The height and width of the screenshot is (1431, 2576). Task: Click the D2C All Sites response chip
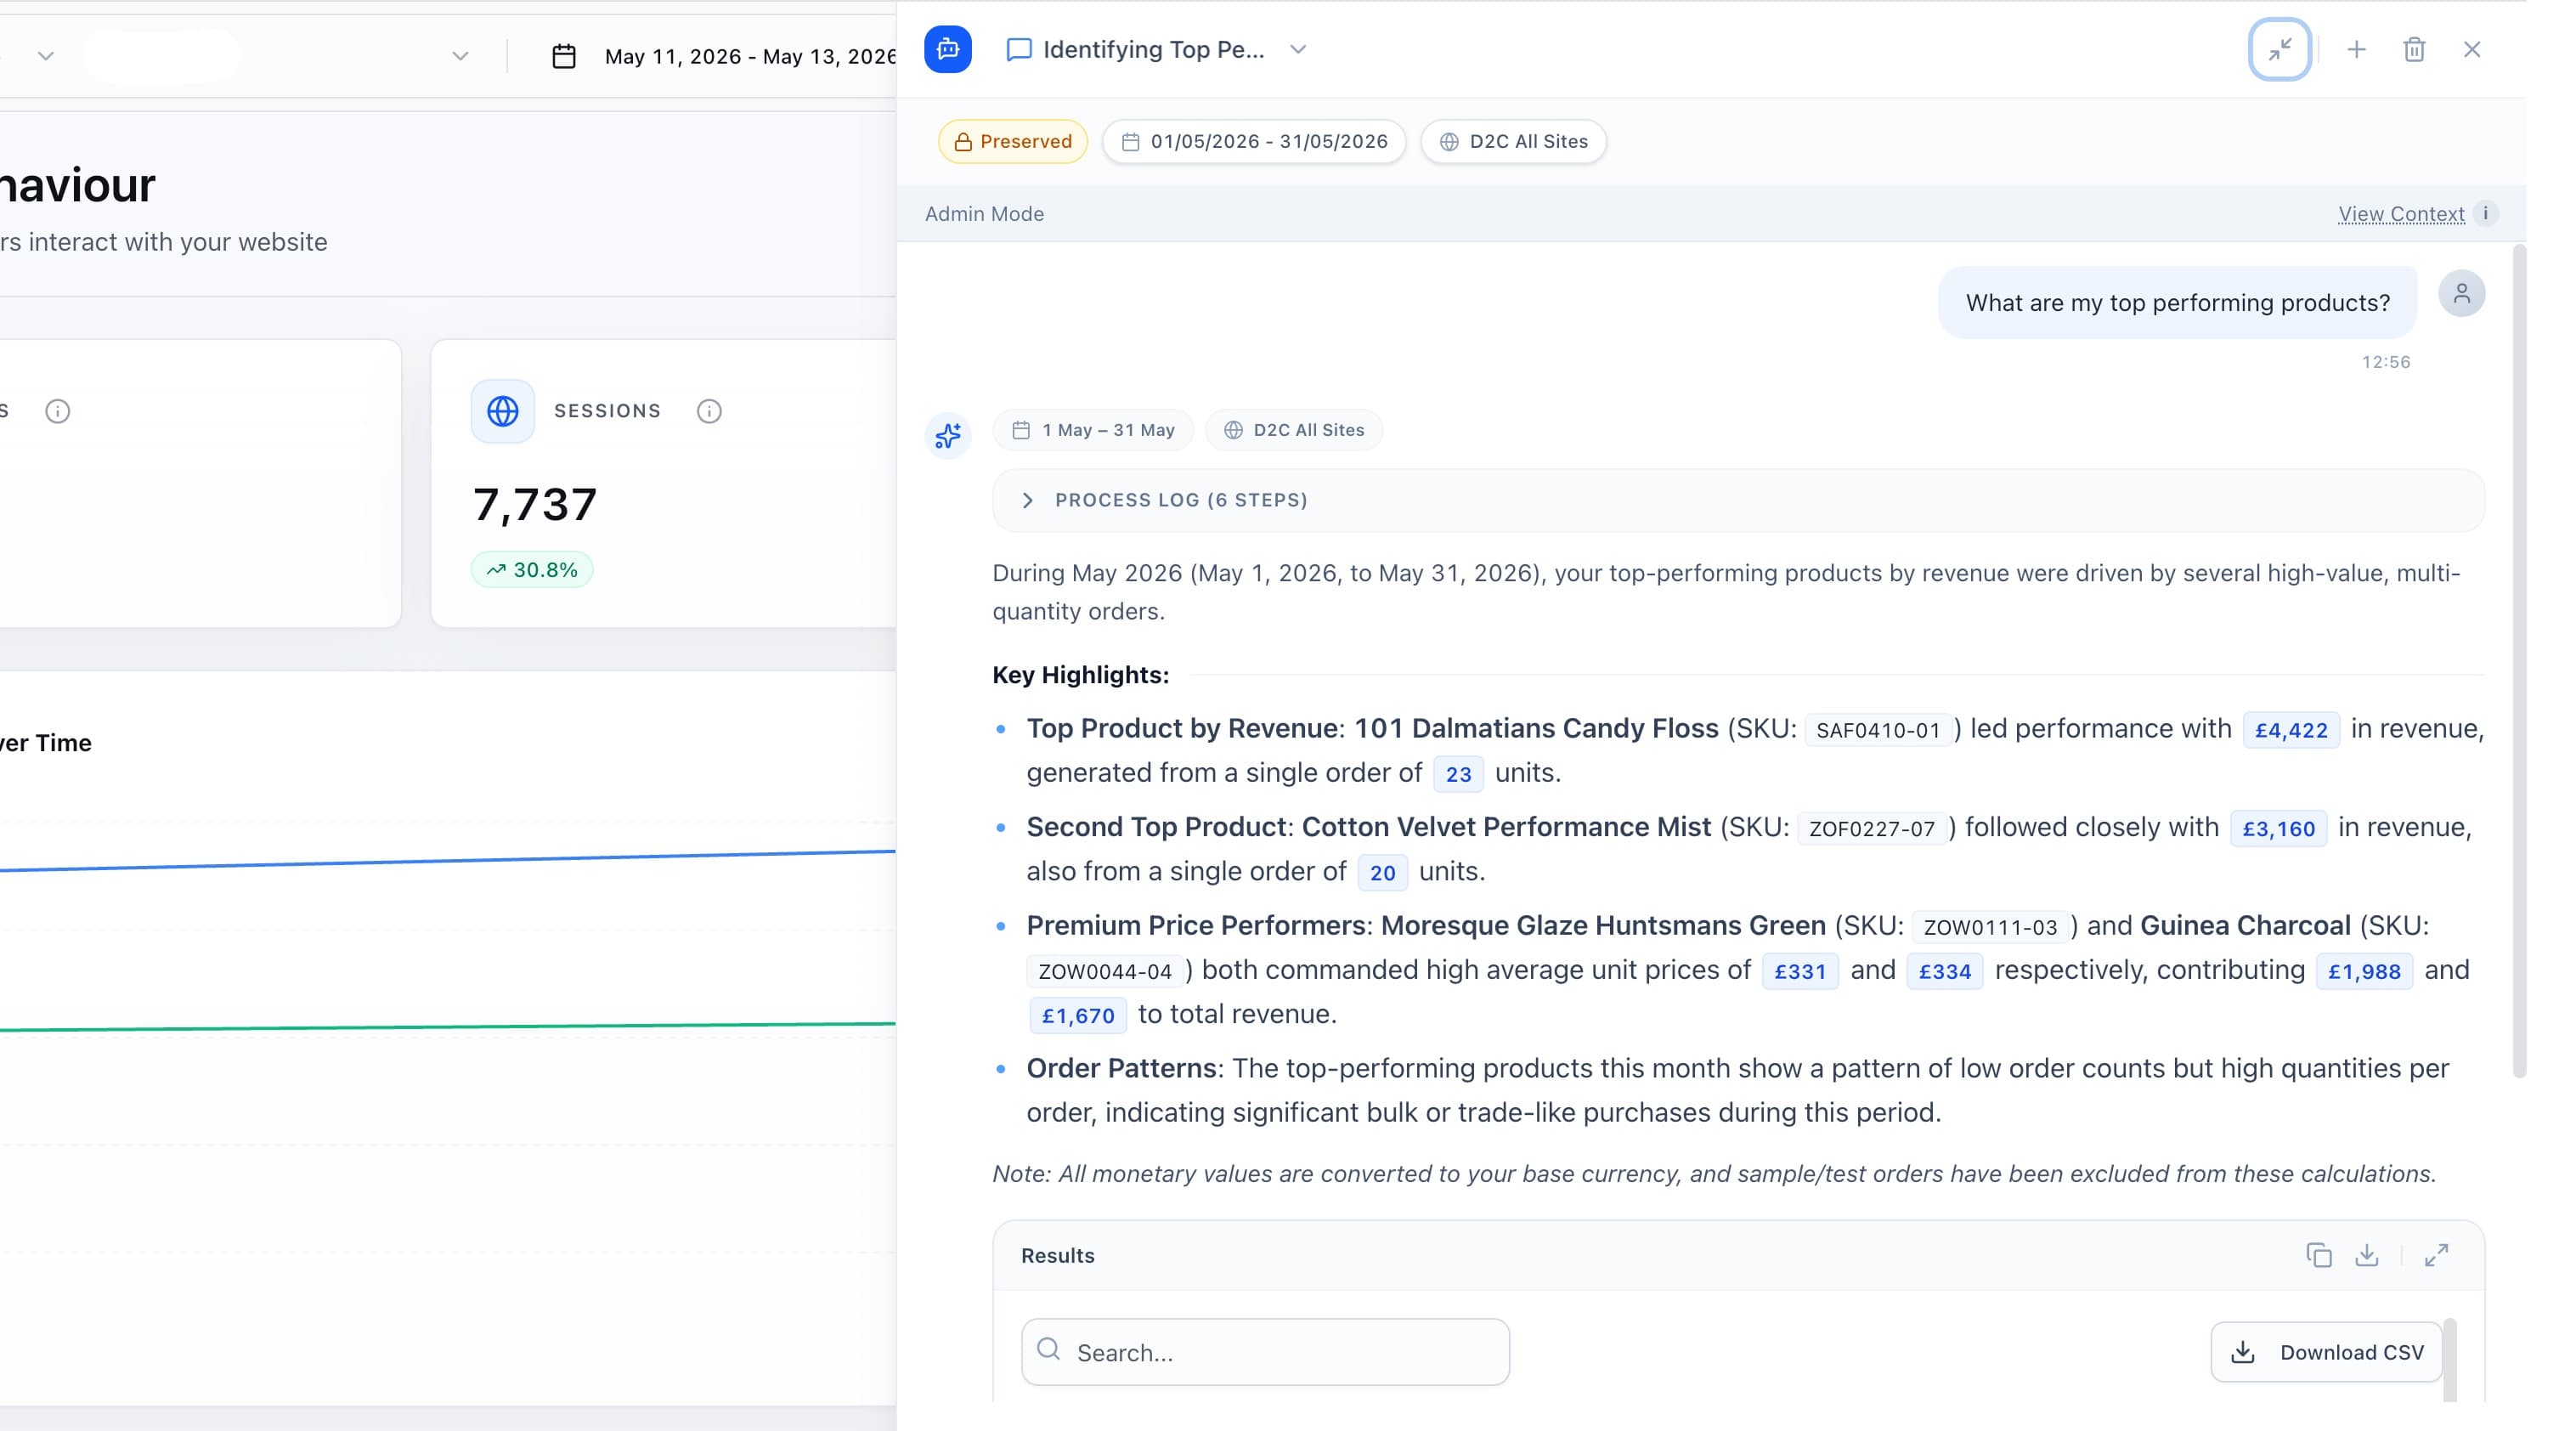(x=1293, y=430)
